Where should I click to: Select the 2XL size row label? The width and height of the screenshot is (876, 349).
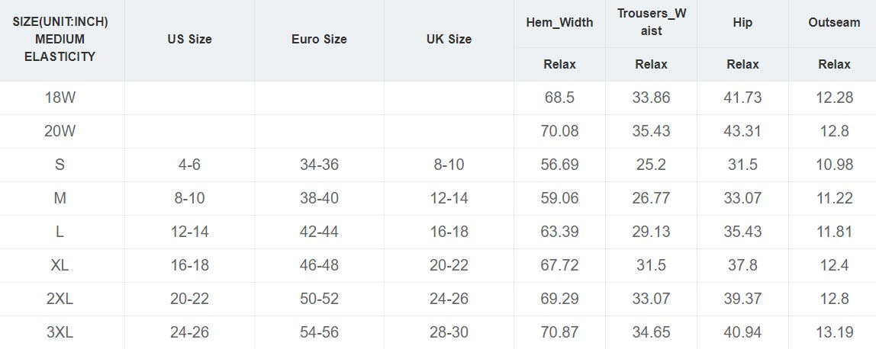click(60, 299)
